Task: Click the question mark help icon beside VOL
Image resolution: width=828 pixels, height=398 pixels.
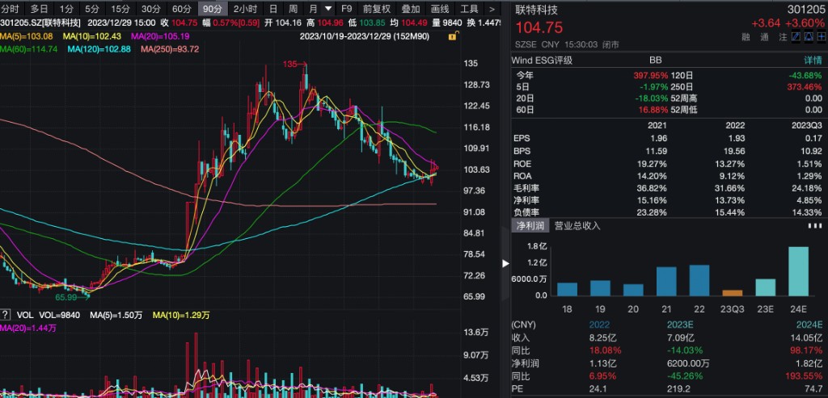Action: (x=6, y=314)
